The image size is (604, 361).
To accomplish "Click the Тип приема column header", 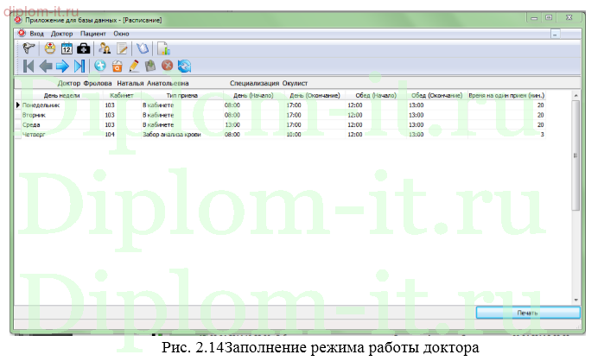I will pos(182,96).
